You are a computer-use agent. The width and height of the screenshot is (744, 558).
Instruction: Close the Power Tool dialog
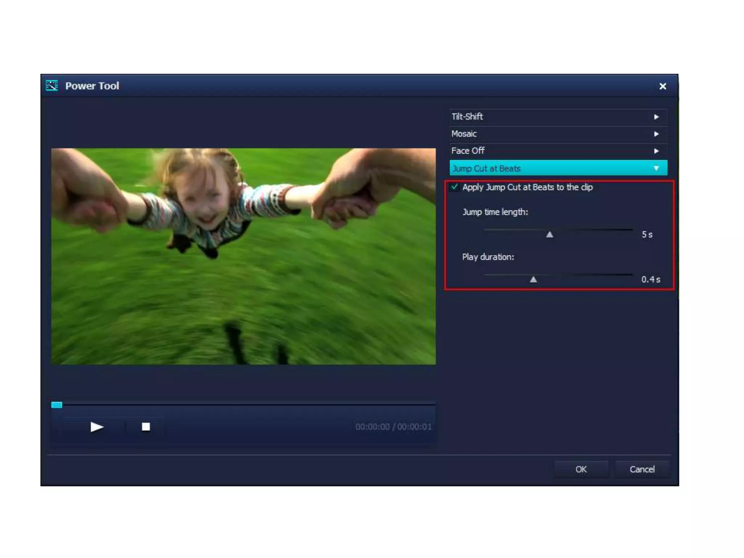(663, 86)
